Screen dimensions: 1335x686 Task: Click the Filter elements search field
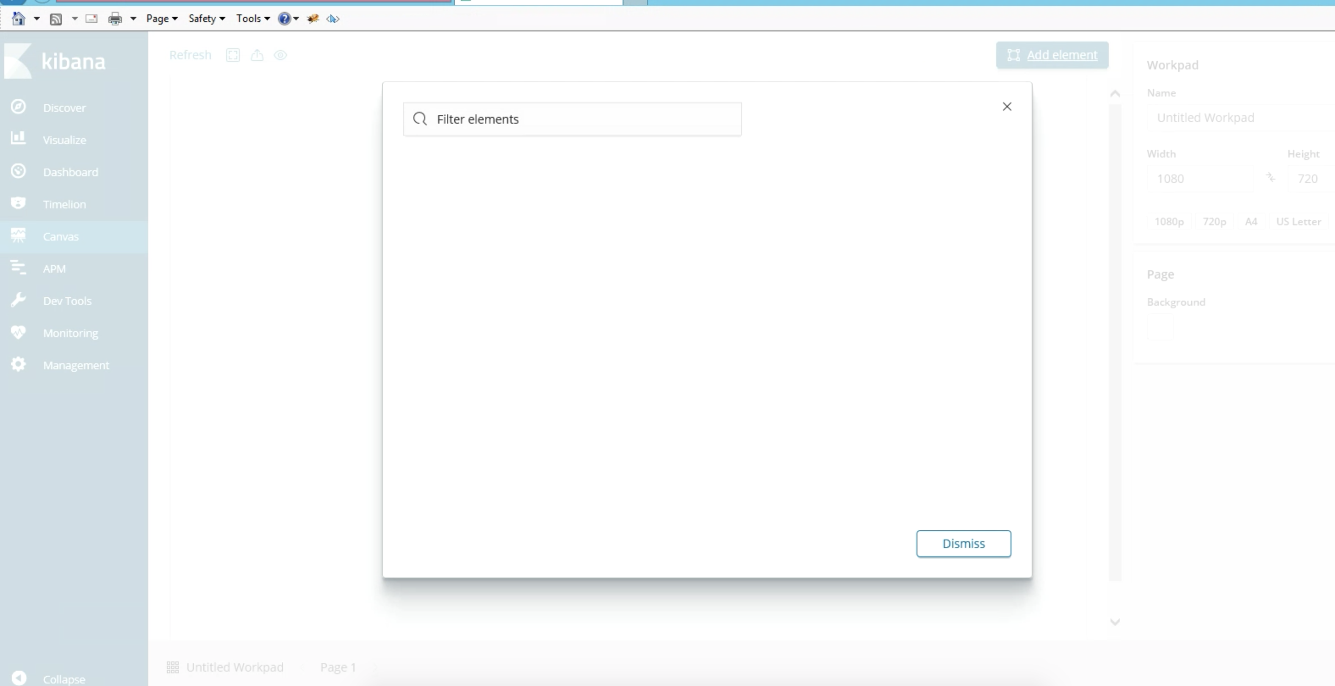[x=572, y=119]
